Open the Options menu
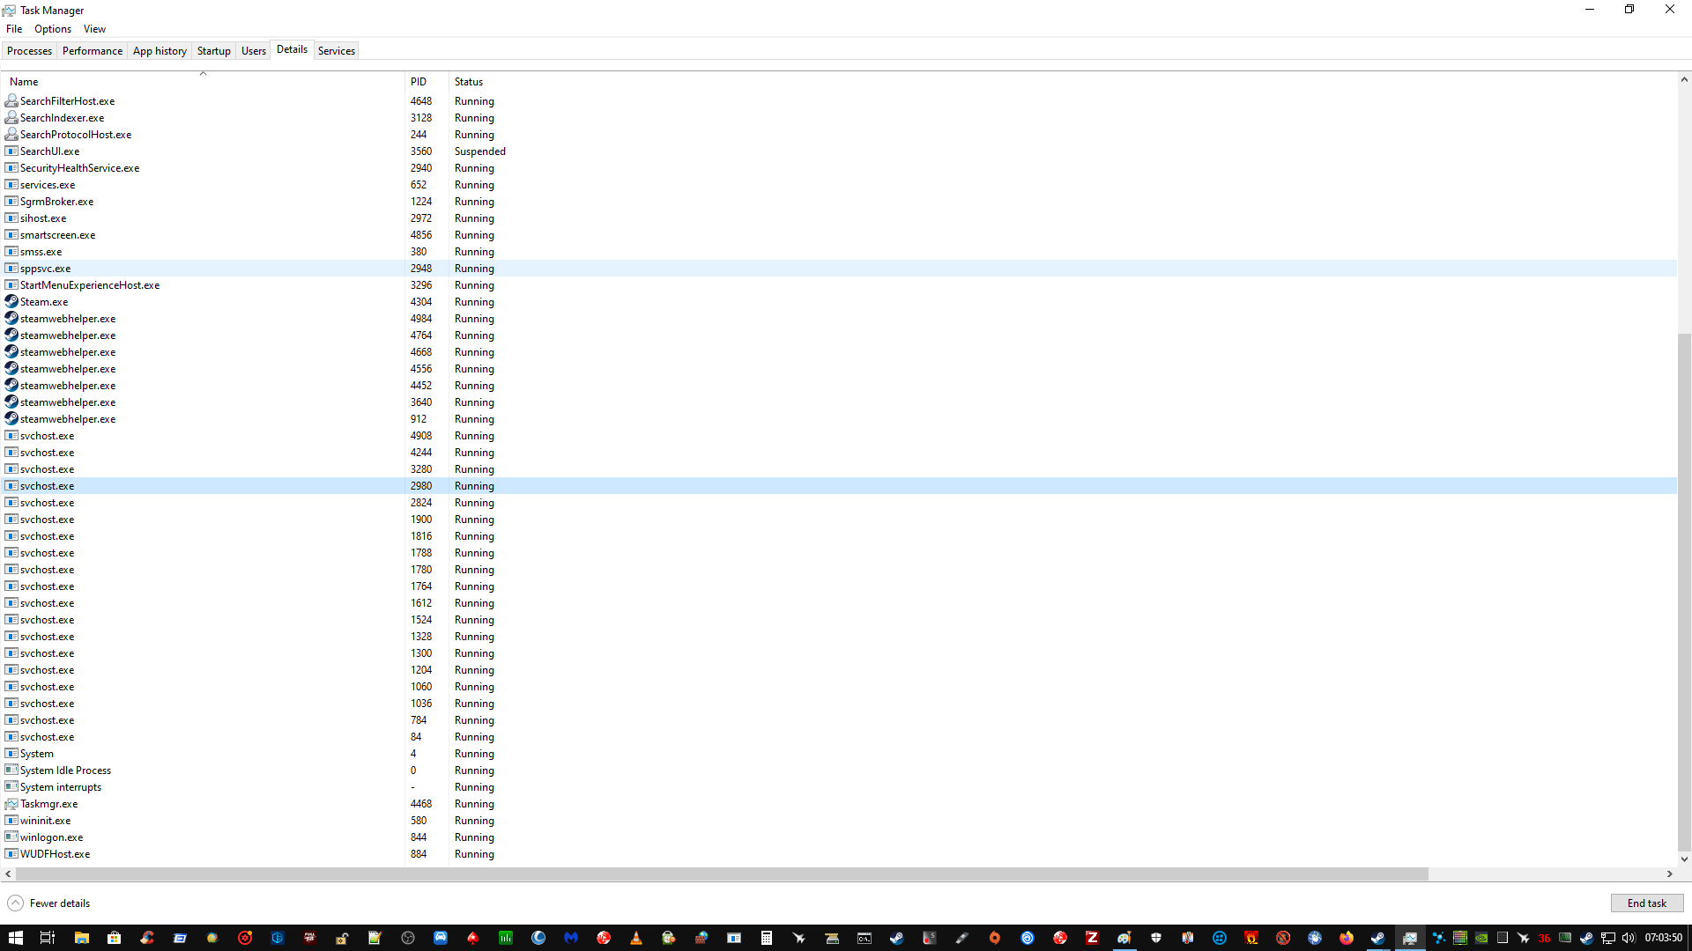 [53, 29]
